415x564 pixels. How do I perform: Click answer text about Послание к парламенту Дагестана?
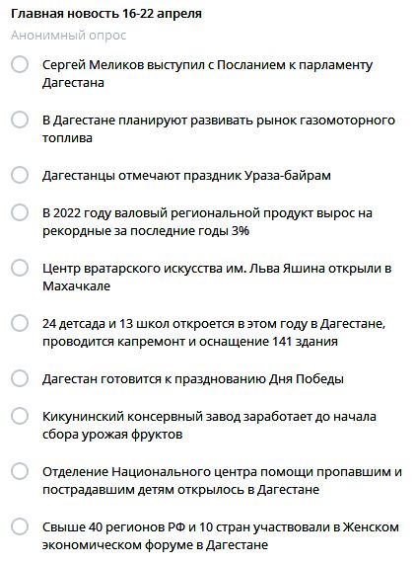[207, 74]
